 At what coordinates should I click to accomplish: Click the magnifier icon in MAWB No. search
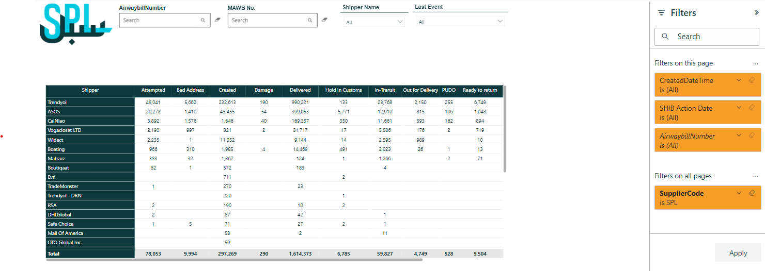[310, 21]
